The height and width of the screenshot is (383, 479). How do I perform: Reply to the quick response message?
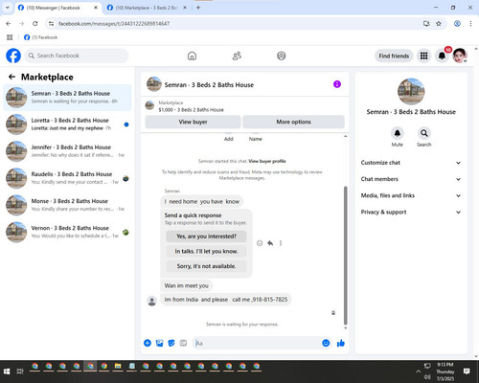pyautogui.click(x=270, y=243)
